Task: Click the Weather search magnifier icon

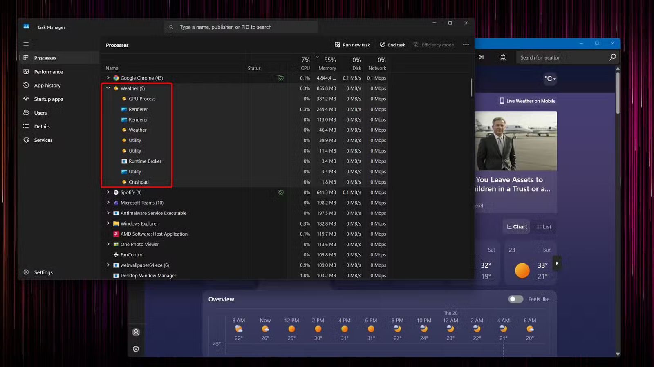Action: [x=612, y=57]
